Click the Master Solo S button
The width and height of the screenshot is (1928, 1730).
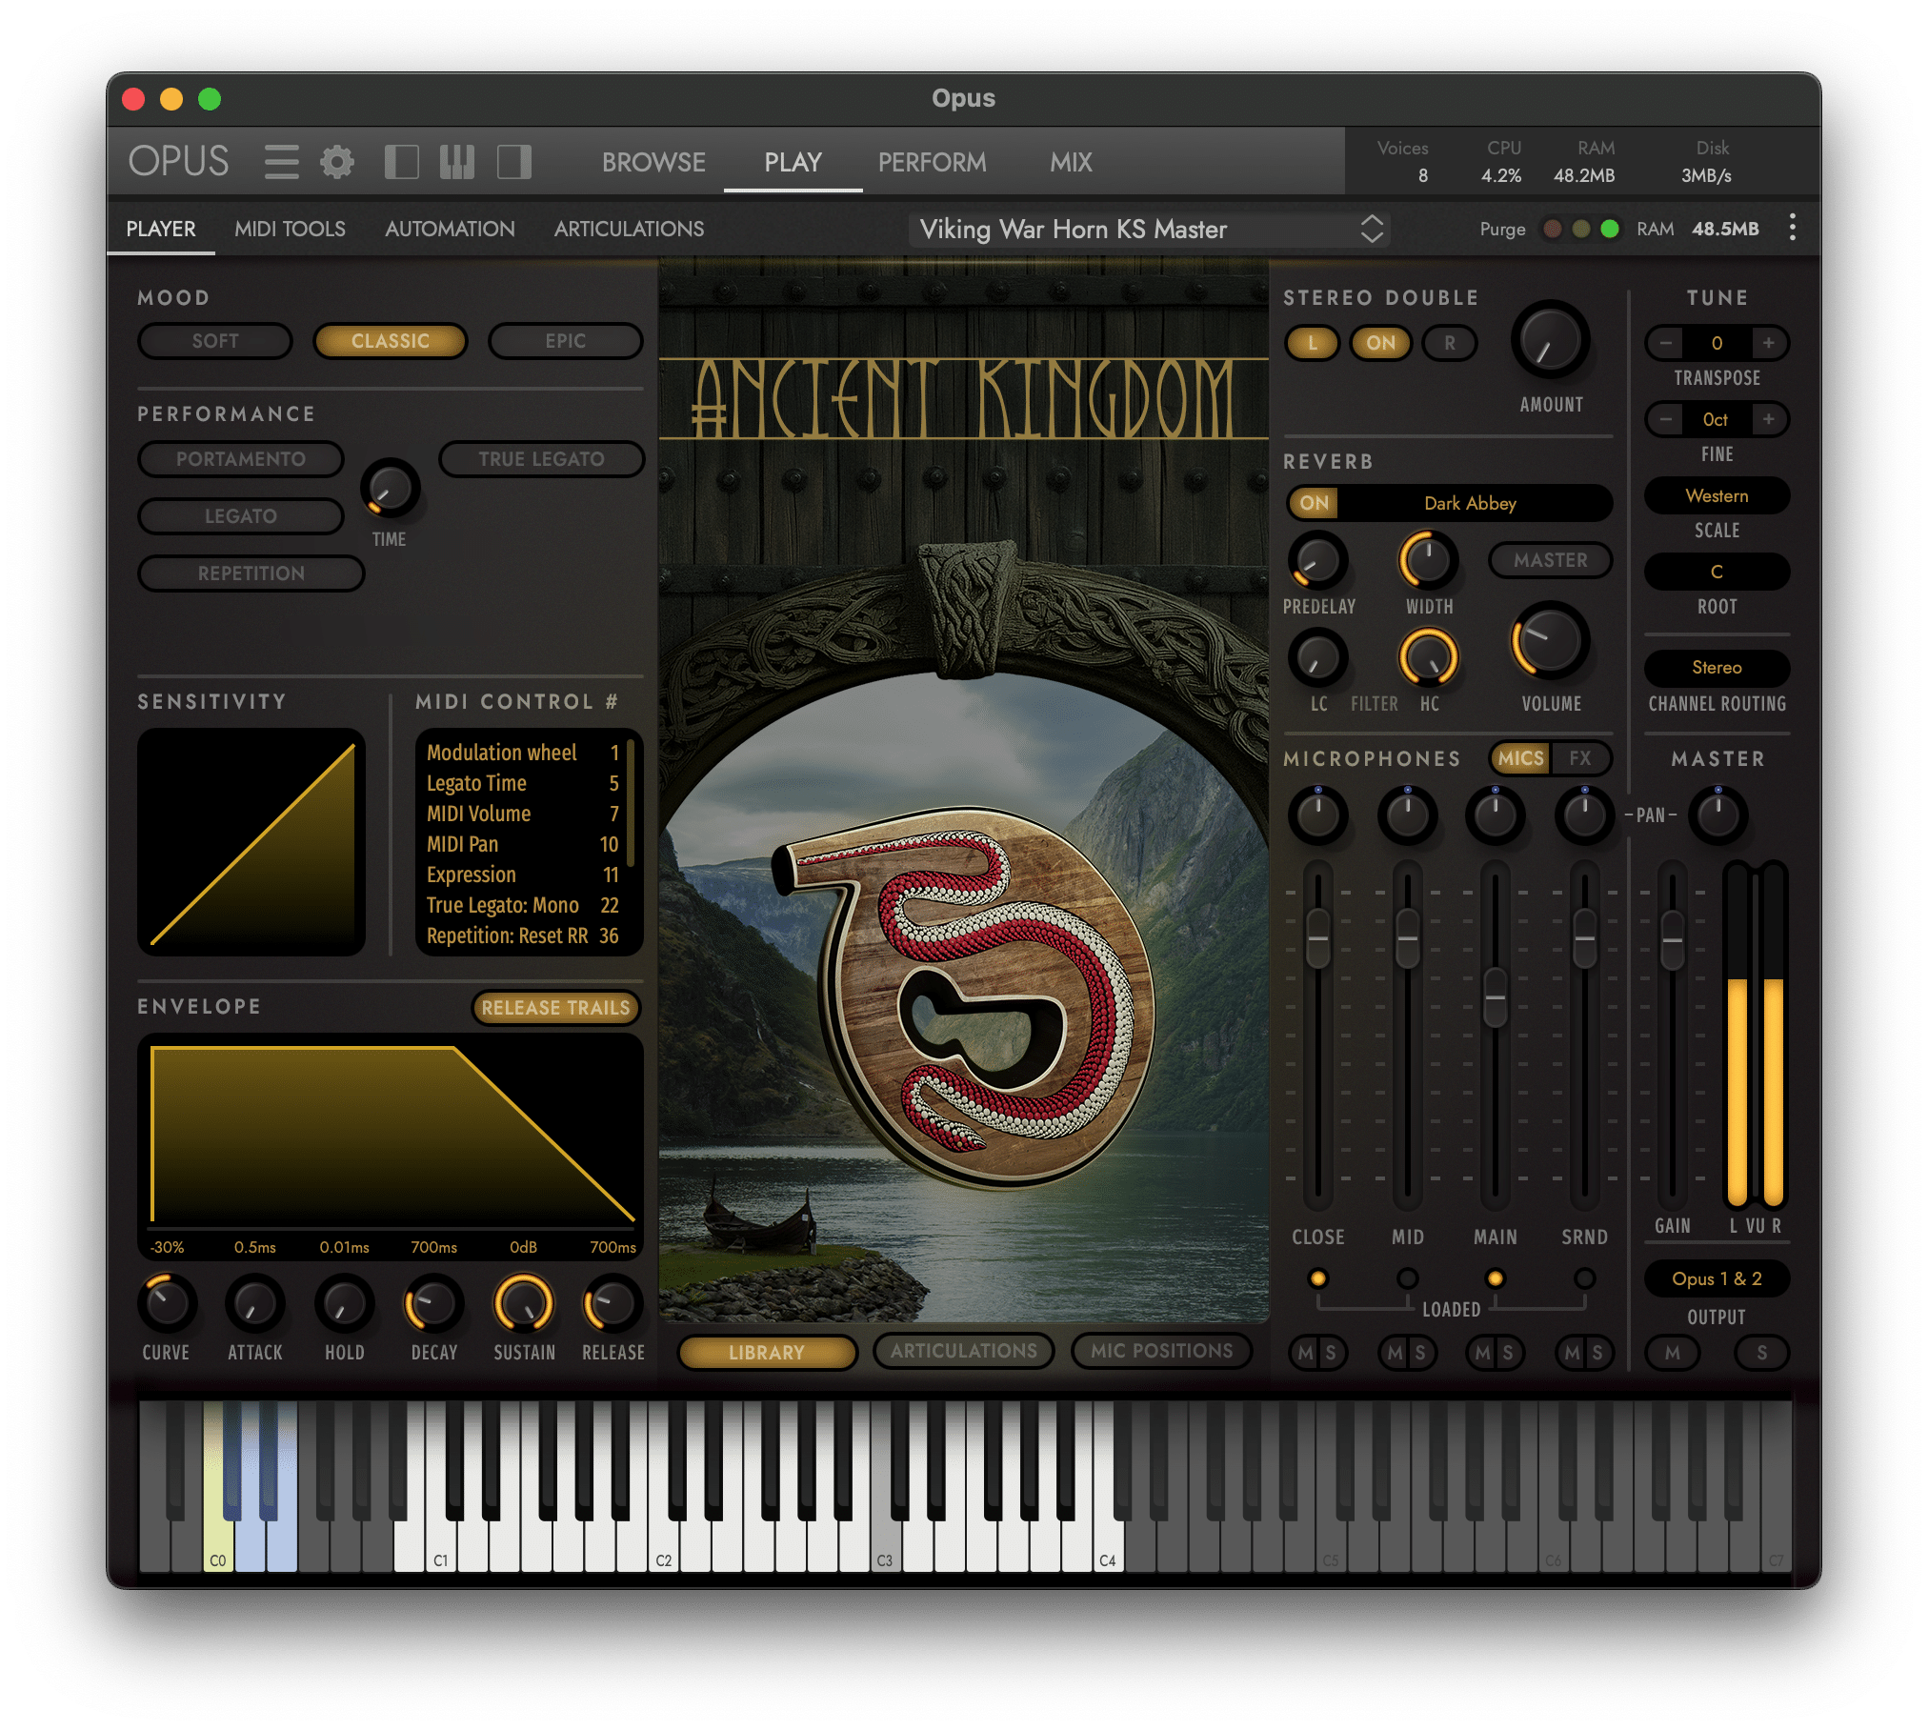tap(1761, 1353)
